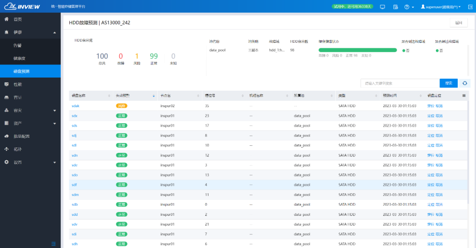Click inspur02 node cell
476x248 pixels.
coord(167,106)
